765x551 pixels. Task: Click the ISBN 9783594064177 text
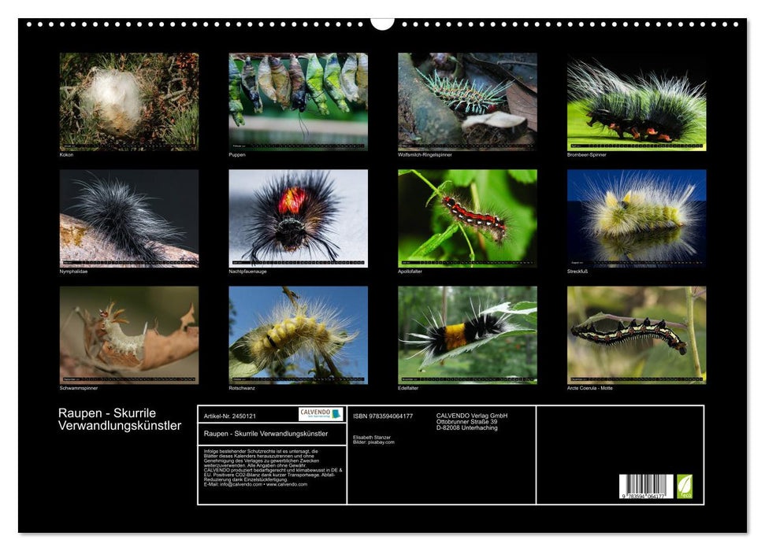(x=383, y=416)
